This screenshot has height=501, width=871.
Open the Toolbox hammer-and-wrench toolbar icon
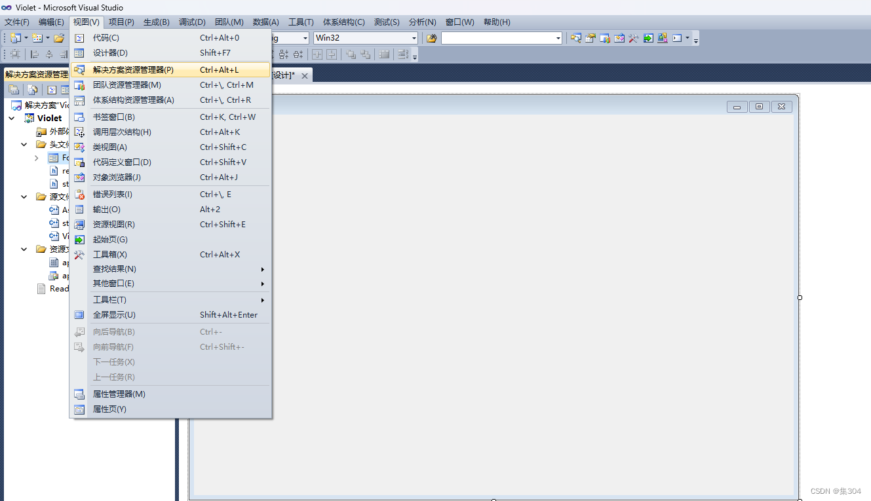tap(634, 38)
